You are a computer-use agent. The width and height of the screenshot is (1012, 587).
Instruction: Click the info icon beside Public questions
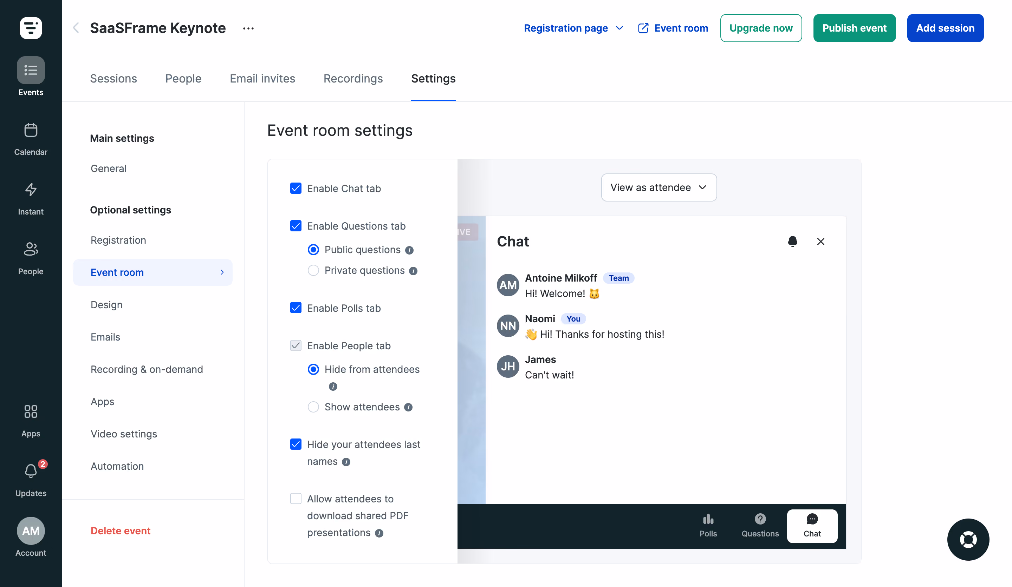409,250
